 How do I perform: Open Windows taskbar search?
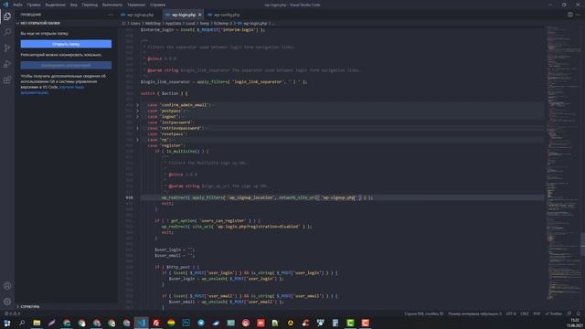click(x=22, y=323)
